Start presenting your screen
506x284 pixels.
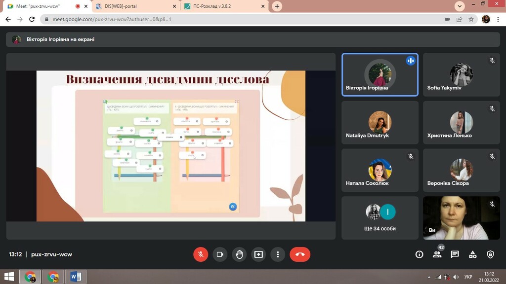258,254
